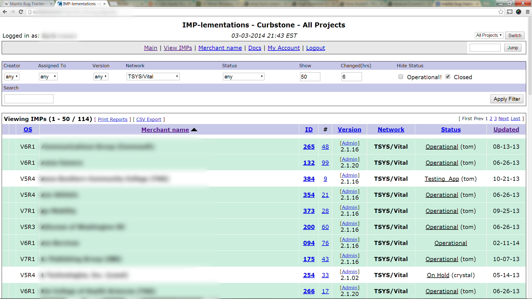Open the cast screen icon

510,12
